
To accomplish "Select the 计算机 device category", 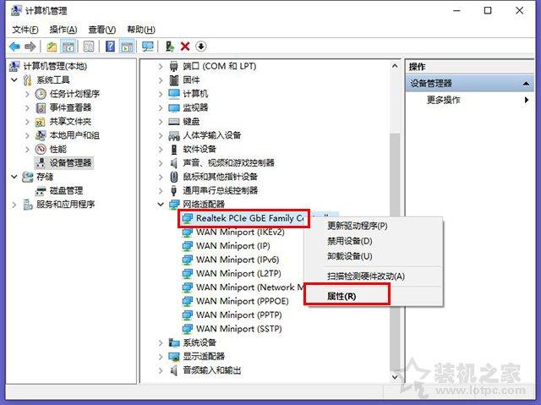I will (195, 94).
